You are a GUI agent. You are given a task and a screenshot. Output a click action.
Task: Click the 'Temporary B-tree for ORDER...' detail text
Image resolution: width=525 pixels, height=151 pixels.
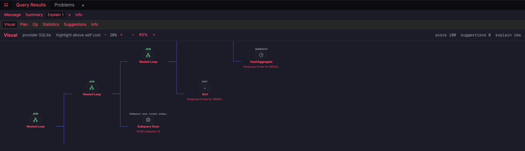[205, 99]
